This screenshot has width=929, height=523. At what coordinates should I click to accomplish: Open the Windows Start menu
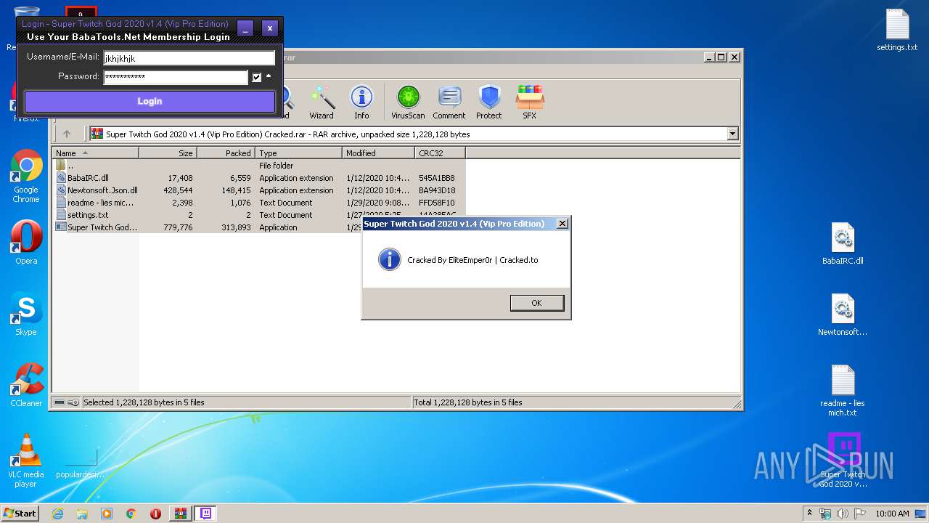click(20, 513)
